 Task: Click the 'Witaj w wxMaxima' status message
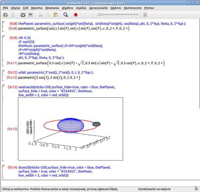pos(60,189)
